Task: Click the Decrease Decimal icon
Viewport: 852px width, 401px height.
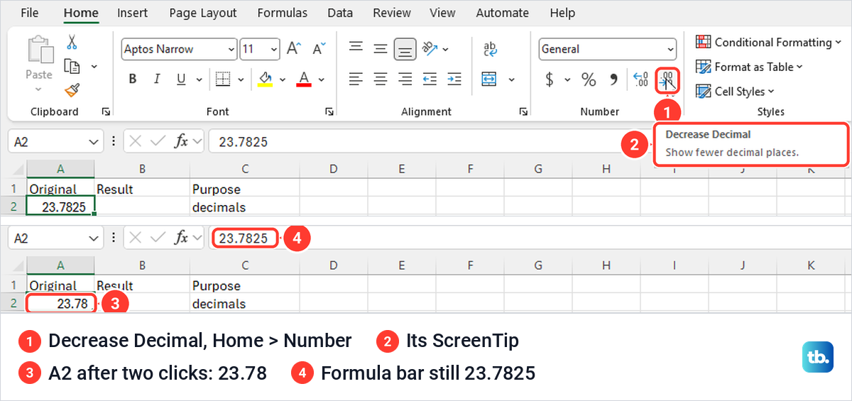Action: 667,79
